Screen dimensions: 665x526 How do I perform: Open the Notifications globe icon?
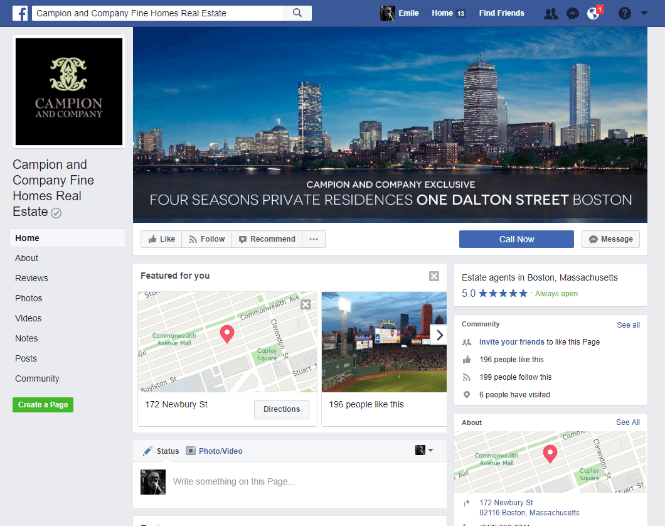coord(593,14)
